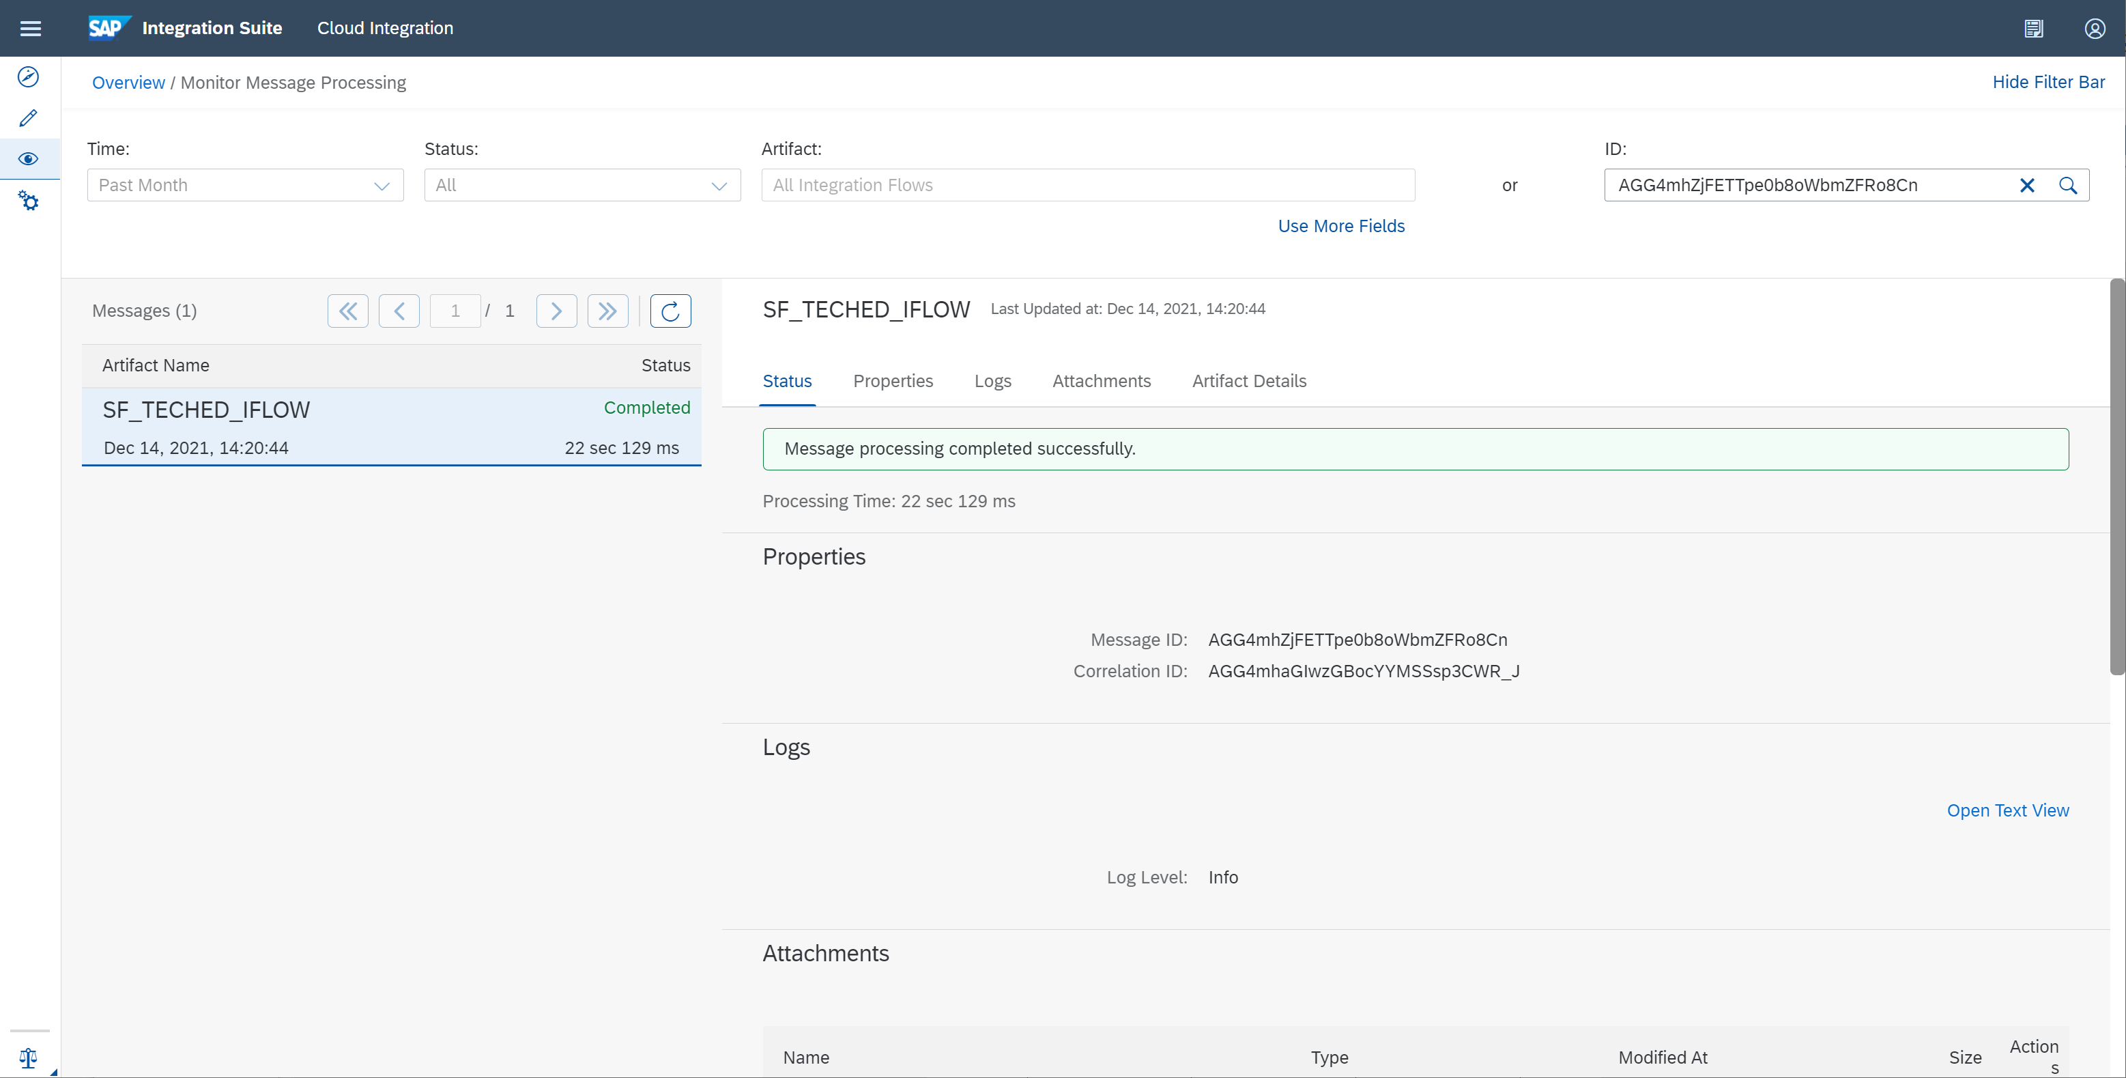Click the success message strip
This screenshot has height=1078, width=2126.
pos(1416,449)
